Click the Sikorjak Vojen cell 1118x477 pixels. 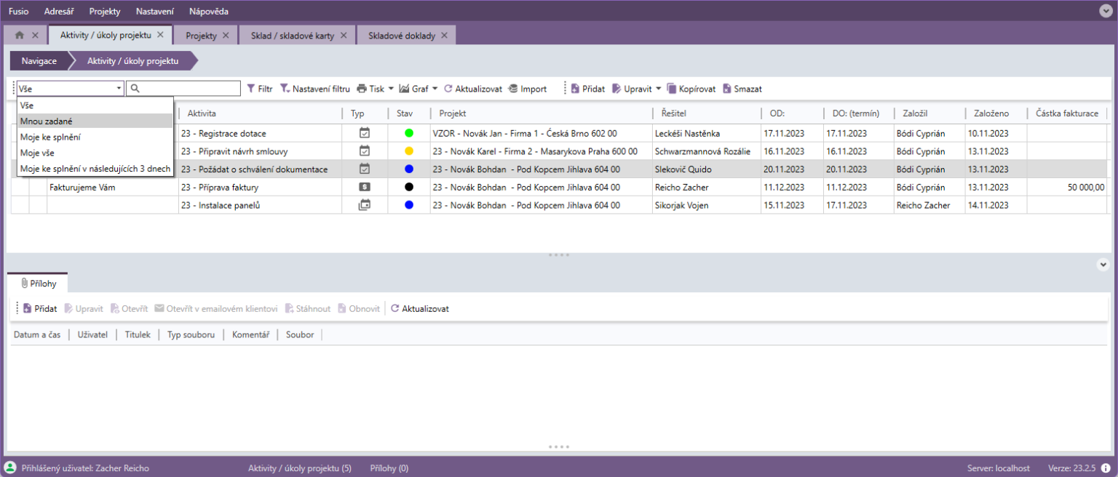(706, 205)
